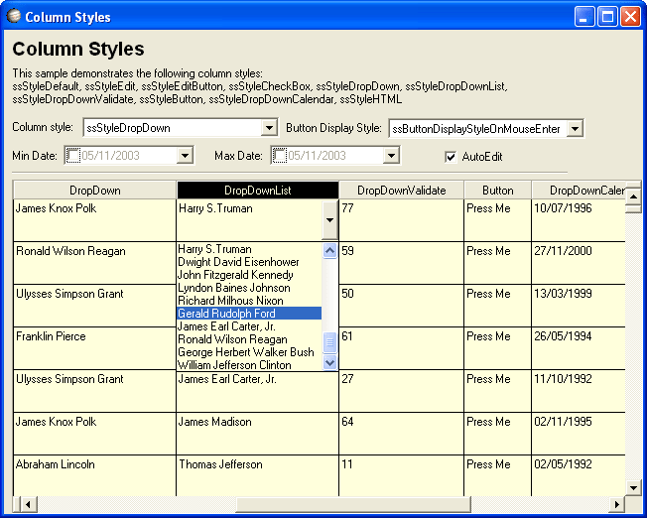Select the Ronald Wilson Reagan DropDown cell
Screen dimensions: 647x518
coord(95,263)
